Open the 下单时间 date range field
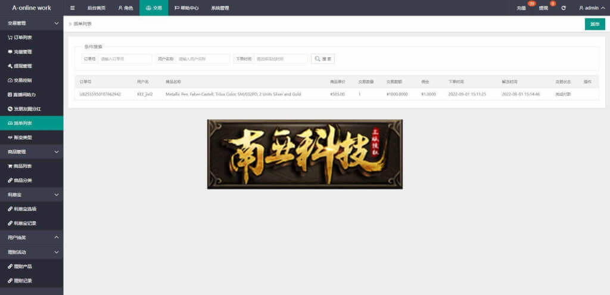The width and height of the screenshot is (610, 295). [x=281, y=59]
